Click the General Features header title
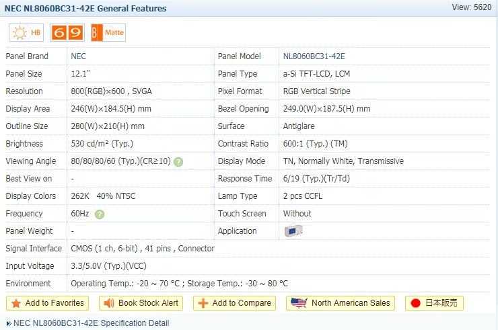Screen dimensions: 498x330 [x=85, y=8]
